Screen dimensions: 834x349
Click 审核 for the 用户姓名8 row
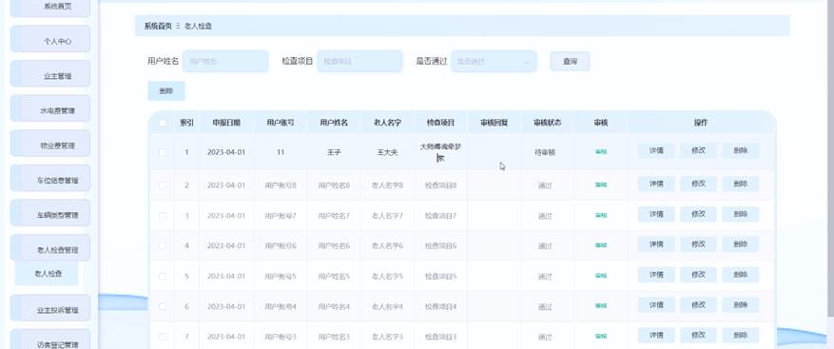pyautogui.click(x=600, y=184)
